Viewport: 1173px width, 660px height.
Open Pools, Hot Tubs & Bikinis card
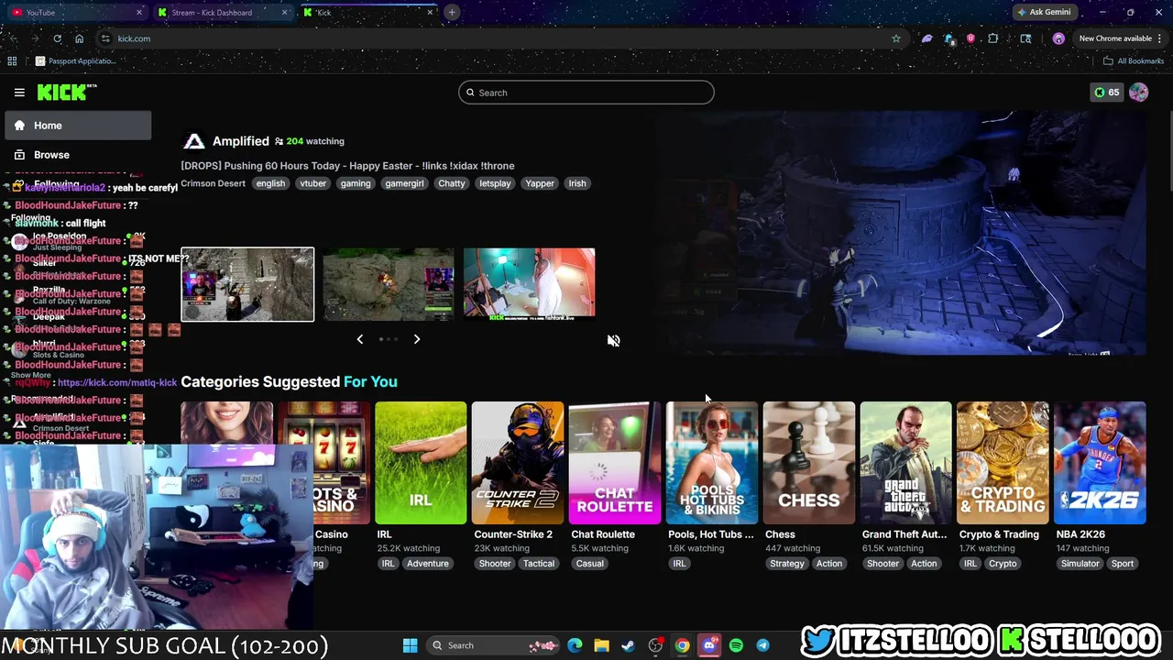click(x=712, y=463)
